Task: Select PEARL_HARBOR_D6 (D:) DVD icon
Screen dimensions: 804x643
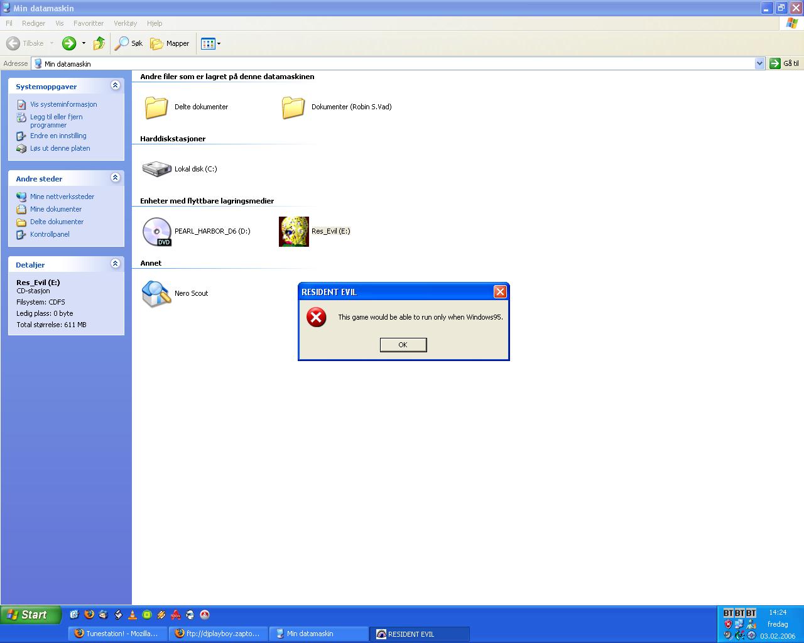Action: [x=156, y=231]
